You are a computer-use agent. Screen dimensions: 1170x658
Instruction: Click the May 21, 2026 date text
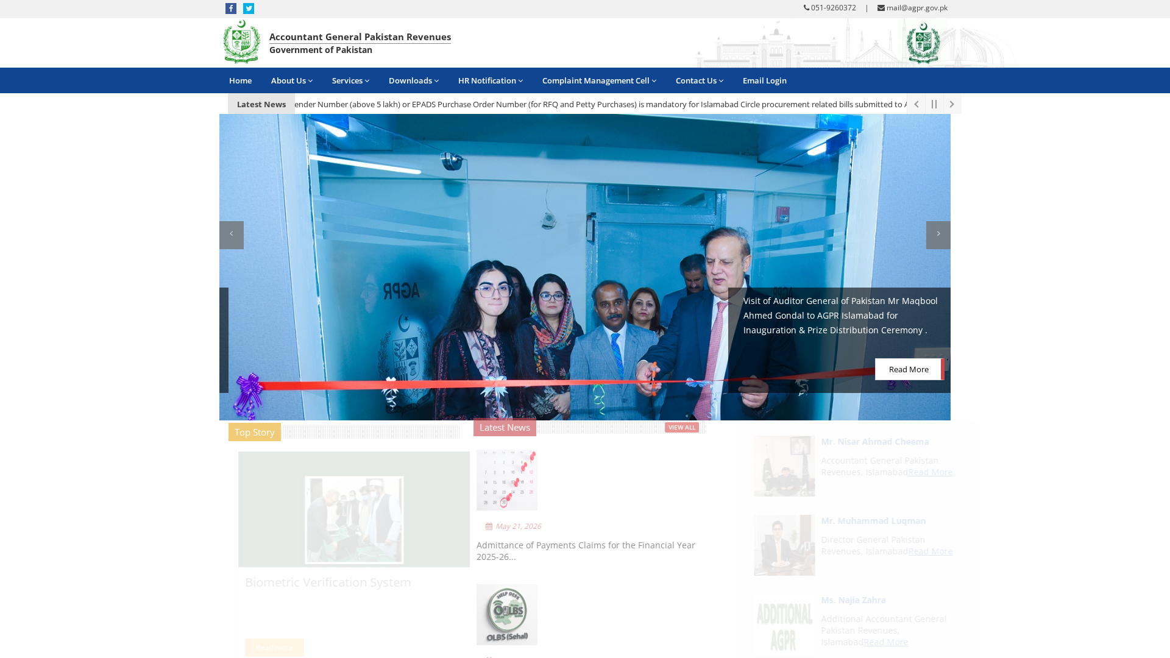click(x=518, y=526)
